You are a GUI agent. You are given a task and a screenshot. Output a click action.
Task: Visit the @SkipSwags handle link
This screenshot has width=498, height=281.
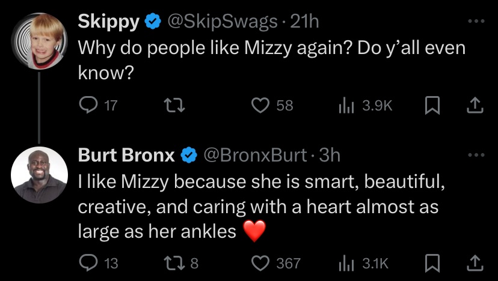[x=223, y=22]
